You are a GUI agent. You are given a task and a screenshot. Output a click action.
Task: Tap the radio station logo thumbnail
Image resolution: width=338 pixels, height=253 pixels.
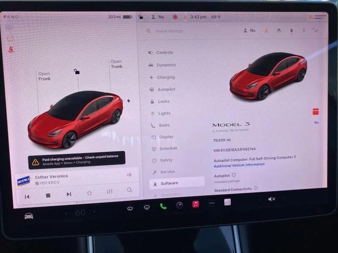pos(23,180)
